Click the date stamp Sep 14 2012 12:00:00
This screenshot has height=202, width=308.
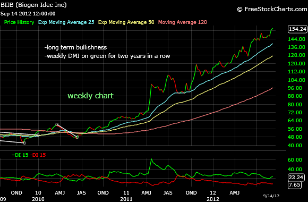(28, 14)
